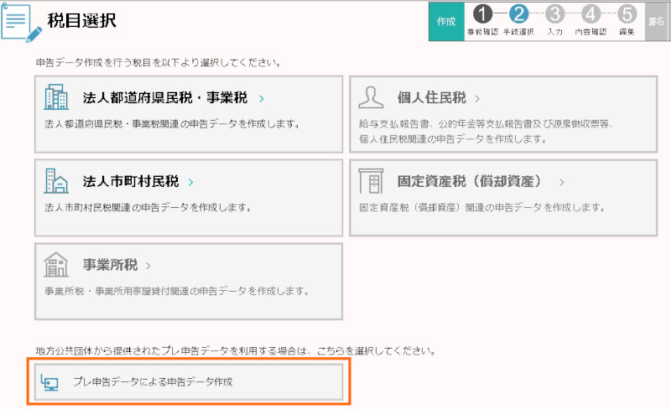This screenshot has width=671, height=409.
Task: Click description 法人都道府県民税・事業税関連の申告データを作成します
Action: tap(173, 124)
